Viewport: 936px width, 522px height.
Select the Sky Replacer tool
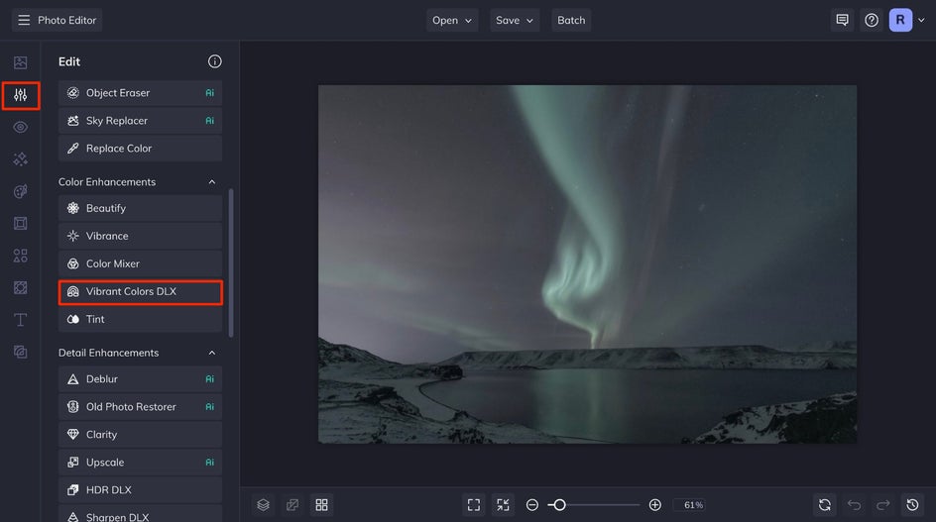coord(140,121)
